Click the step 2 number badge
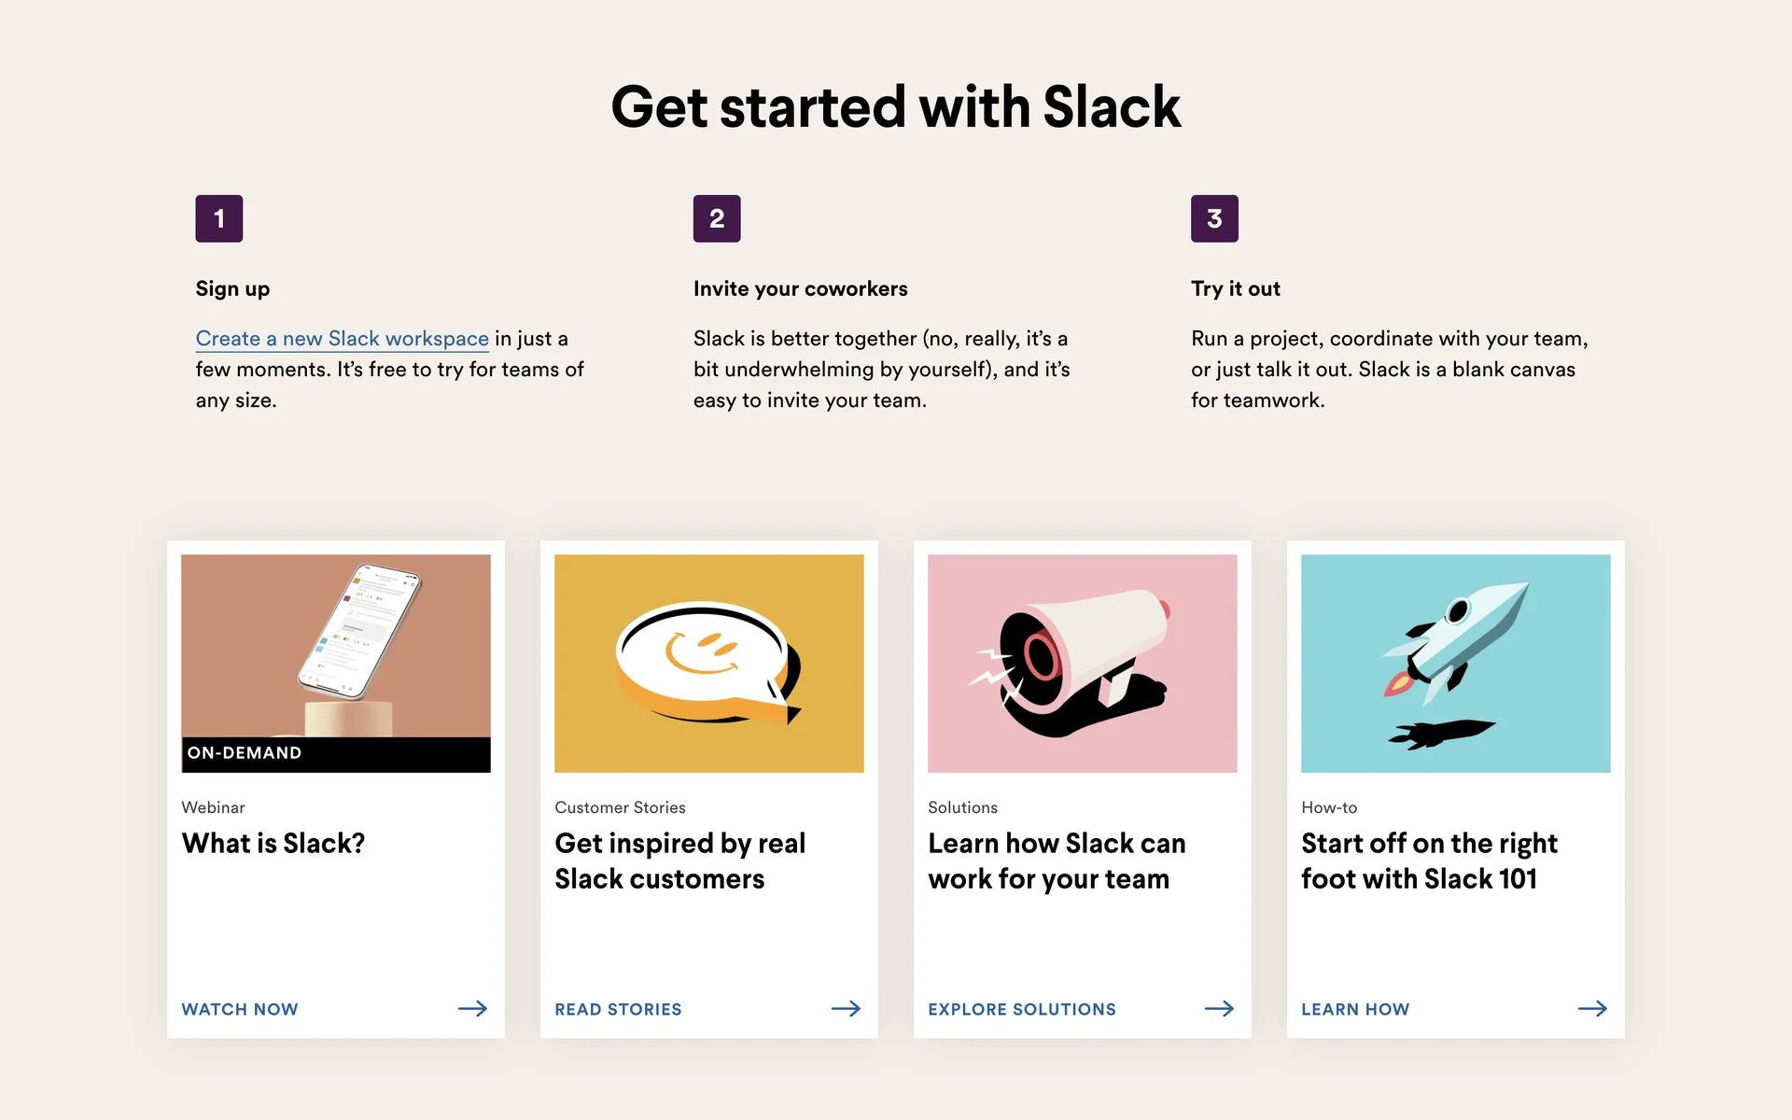This screenshot has width=1792, height=1120. pyautogui.click(x=717, y=218)
